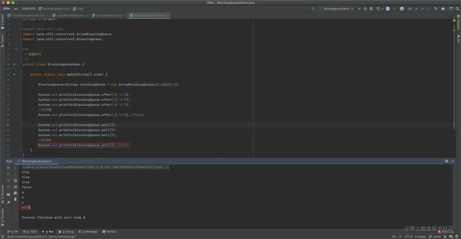Open the Database side panel
This screenshot has height=239, width=461.
[458, 22]
